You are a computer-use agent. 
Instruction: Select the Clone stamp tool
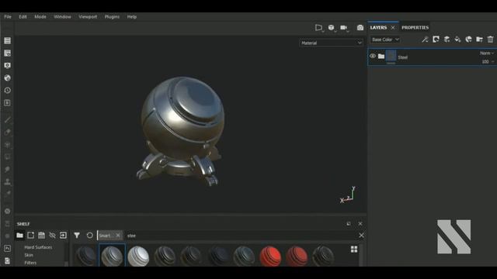(7, 181)
